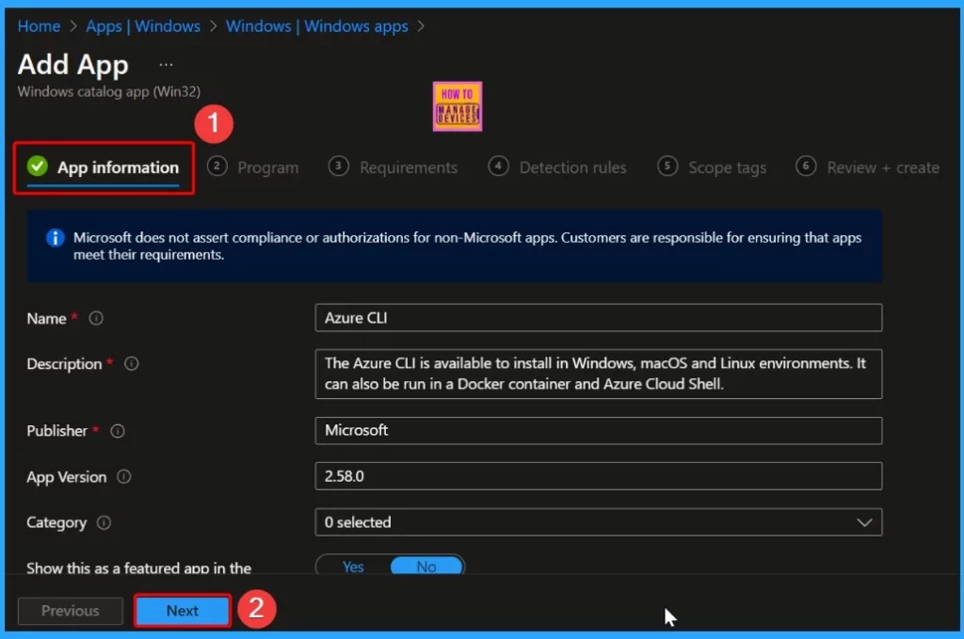Select the App information tab
Image resolution: width=964 pixels, height=639 pixels.
tap(104, 168)
